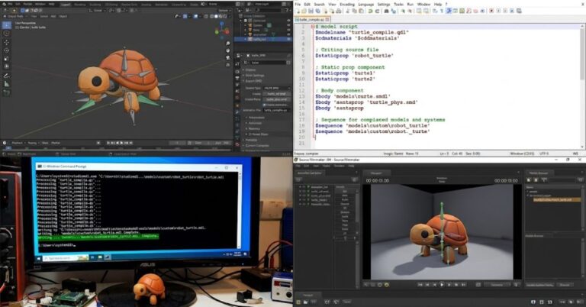Select the Select Box tool in Blender
586x307 pixels.
[x=7, y=25]
